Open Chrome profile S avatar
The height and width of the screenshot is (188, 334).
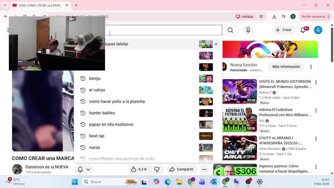pos(293,16)
